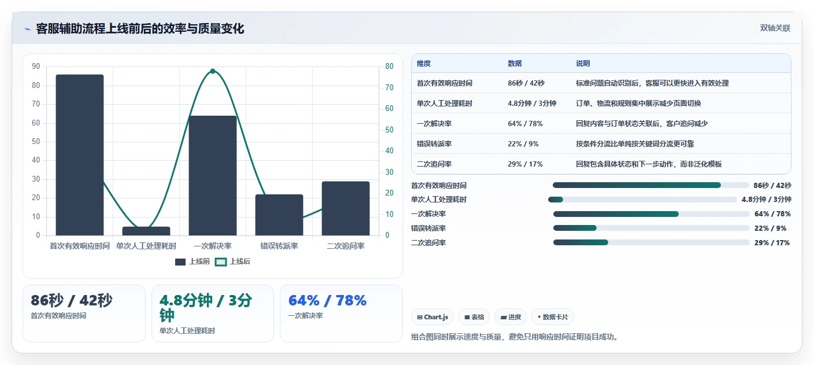Click the 二次追问率 progress bar

652,243
